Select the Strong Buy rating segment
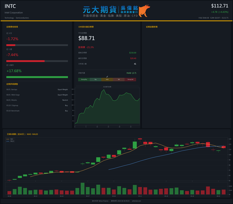233x204 pixels. click(x=84, y=80)
